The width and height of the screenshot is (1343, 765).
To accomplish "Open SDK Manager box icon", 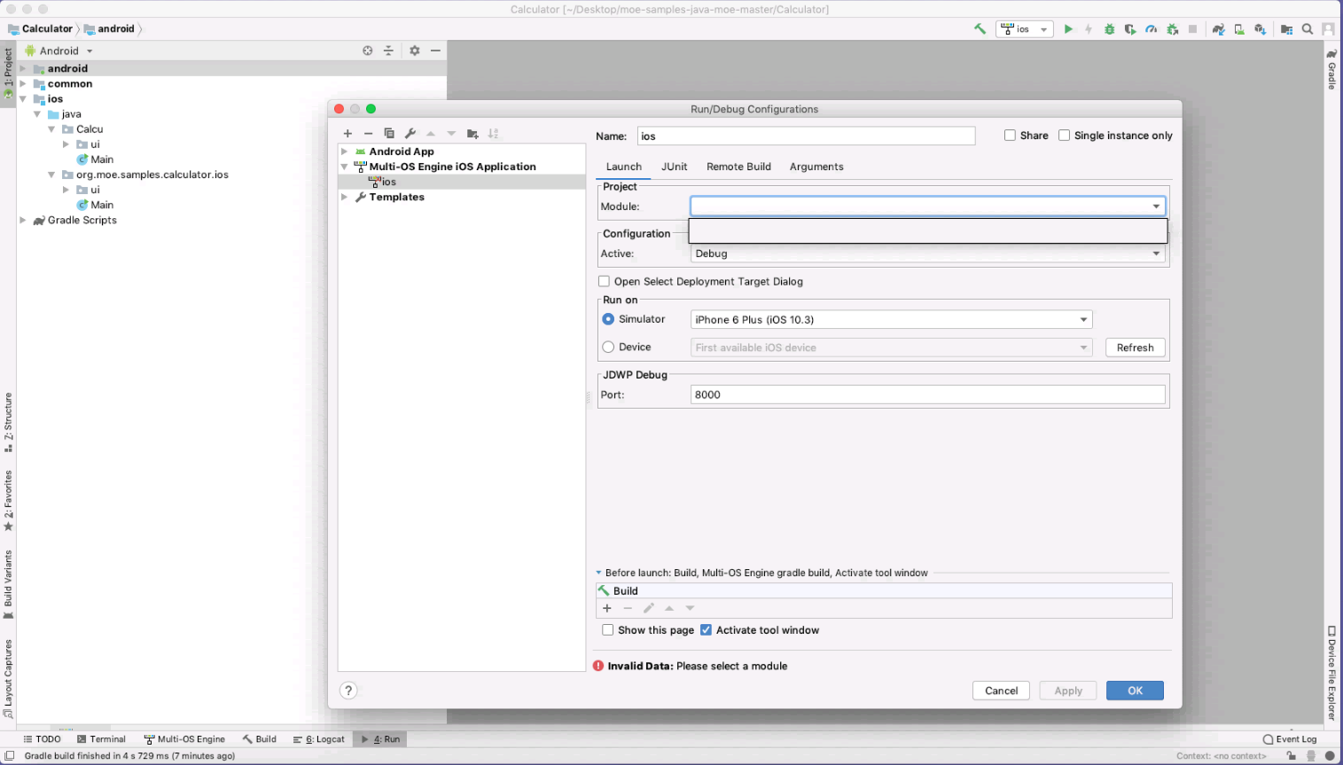I will 1260,29.
